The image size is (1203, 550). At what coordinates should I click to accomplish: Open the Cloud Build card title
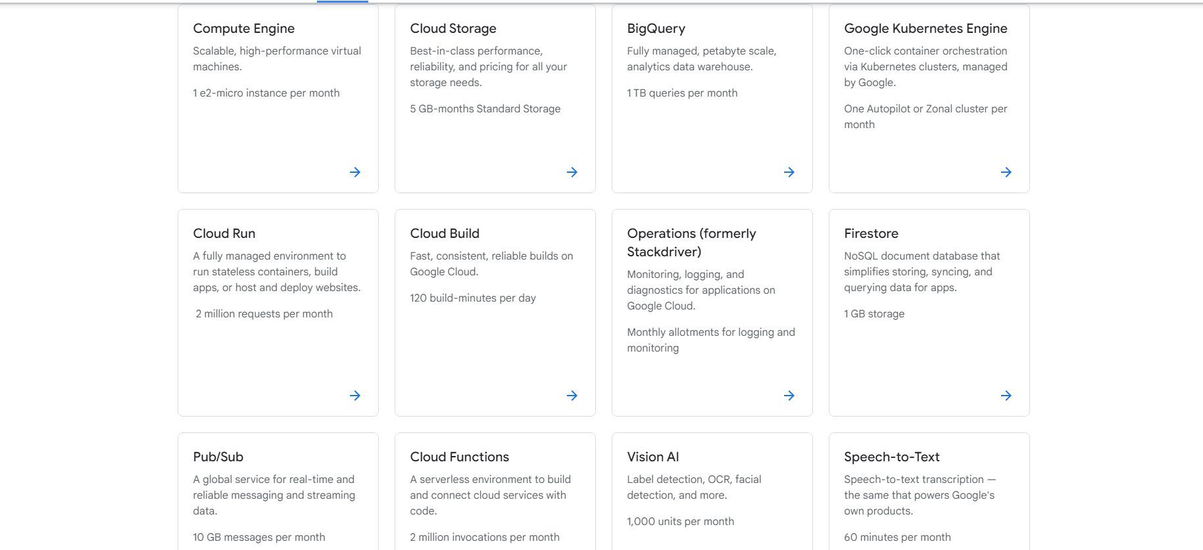(x=445, y=233)
